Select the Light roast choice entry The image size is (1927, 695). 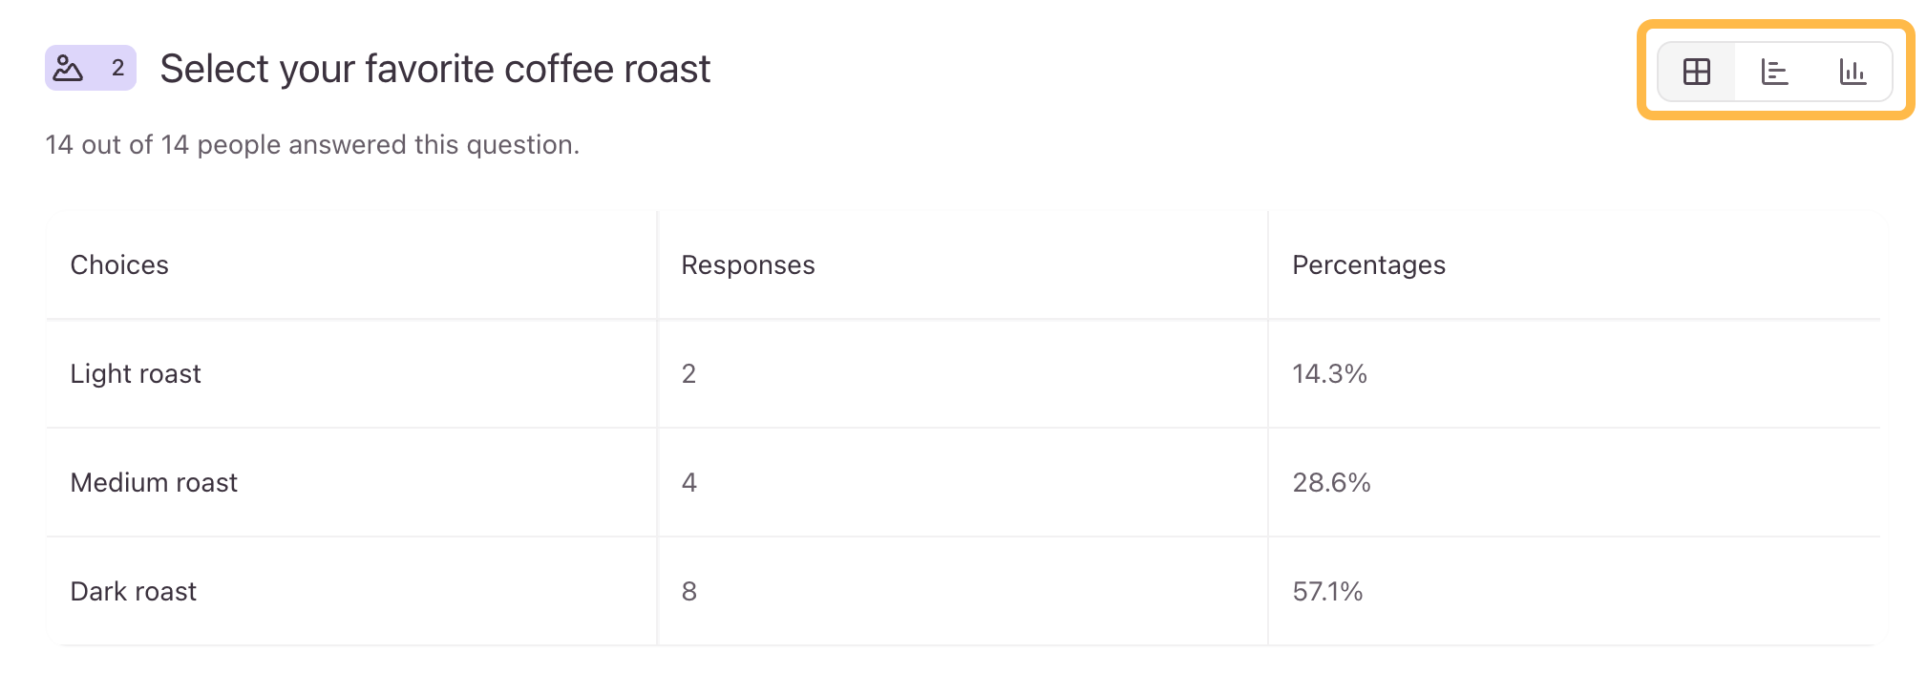136,373
